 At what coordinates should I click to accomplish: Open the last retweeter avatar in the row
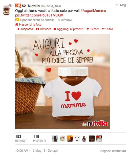click(x=99, y=139)
